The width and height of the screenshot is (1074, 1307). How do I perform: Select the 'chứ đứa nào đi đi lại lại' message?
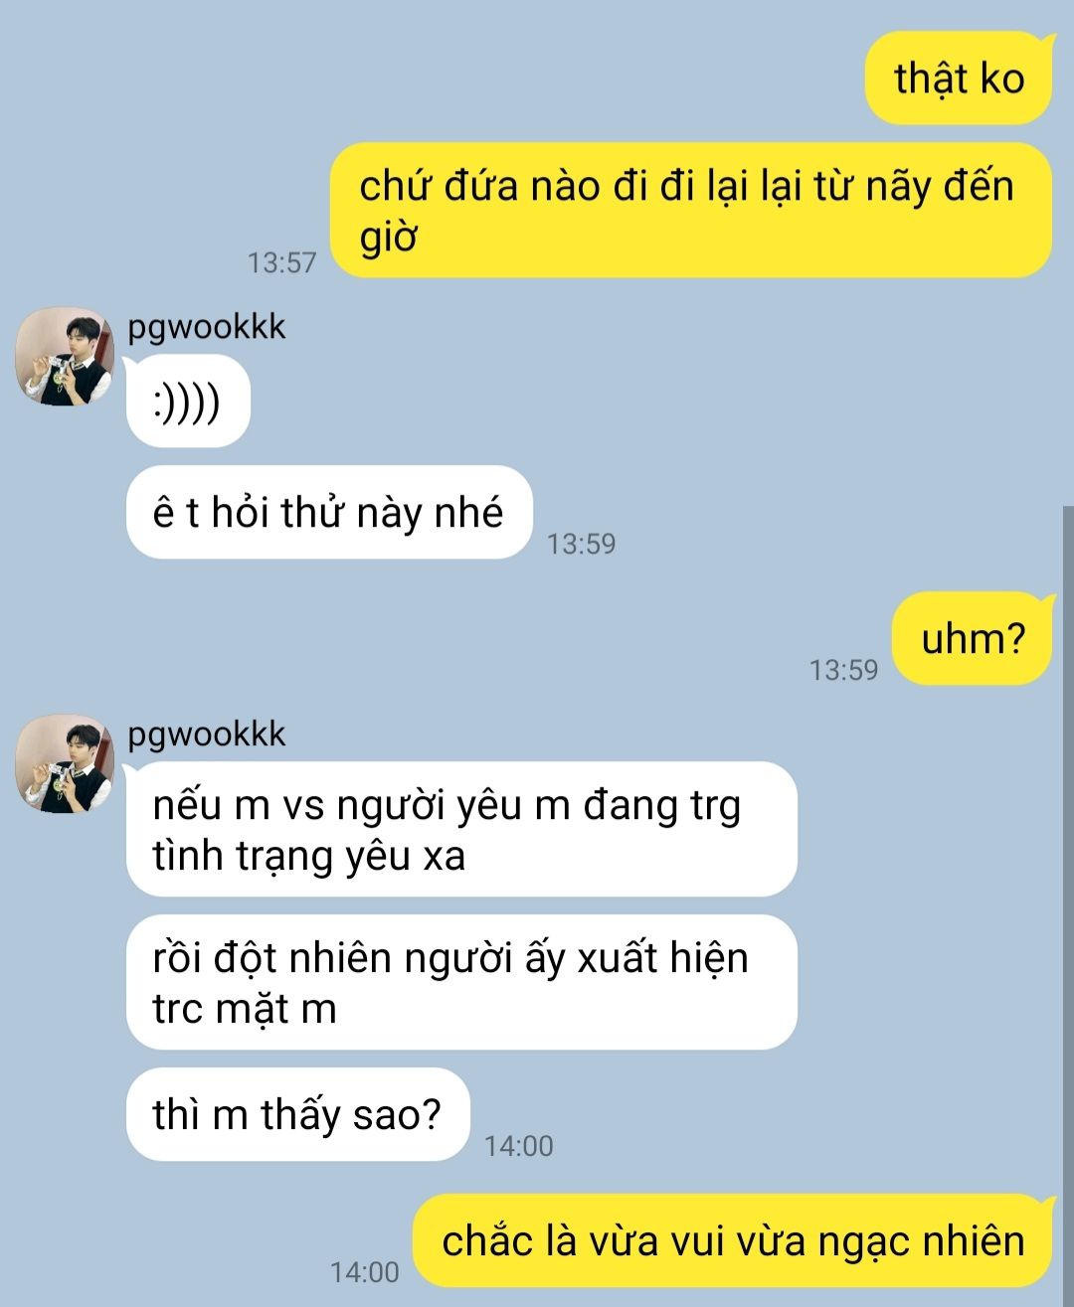tap(690, 210)
